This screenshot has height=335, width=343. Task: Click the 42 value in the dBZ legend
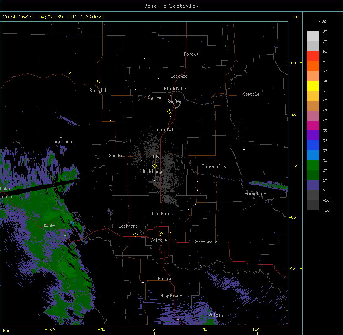coord(325,121)
